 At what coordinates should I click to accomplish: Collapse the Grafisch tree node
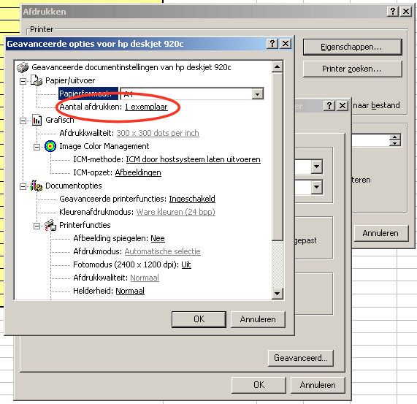(x=23, y=121)
